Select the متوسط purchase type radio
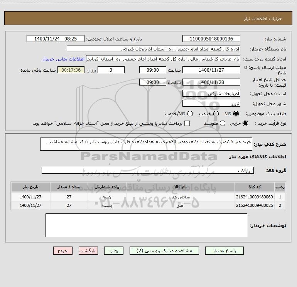The width and height of the screenshot is (297, 287). (223, 123)
